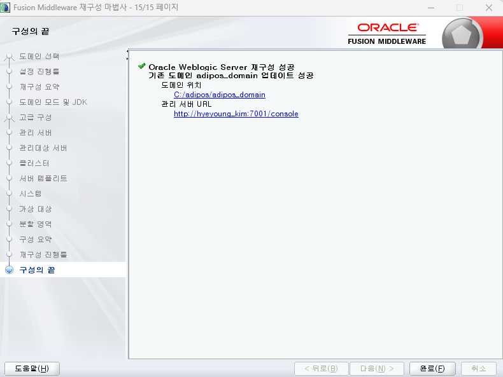Image resolution: width=503 pixels, height=377 pixels.
Task: Select the 재구성 요약 step
Action: pos(39,87)
